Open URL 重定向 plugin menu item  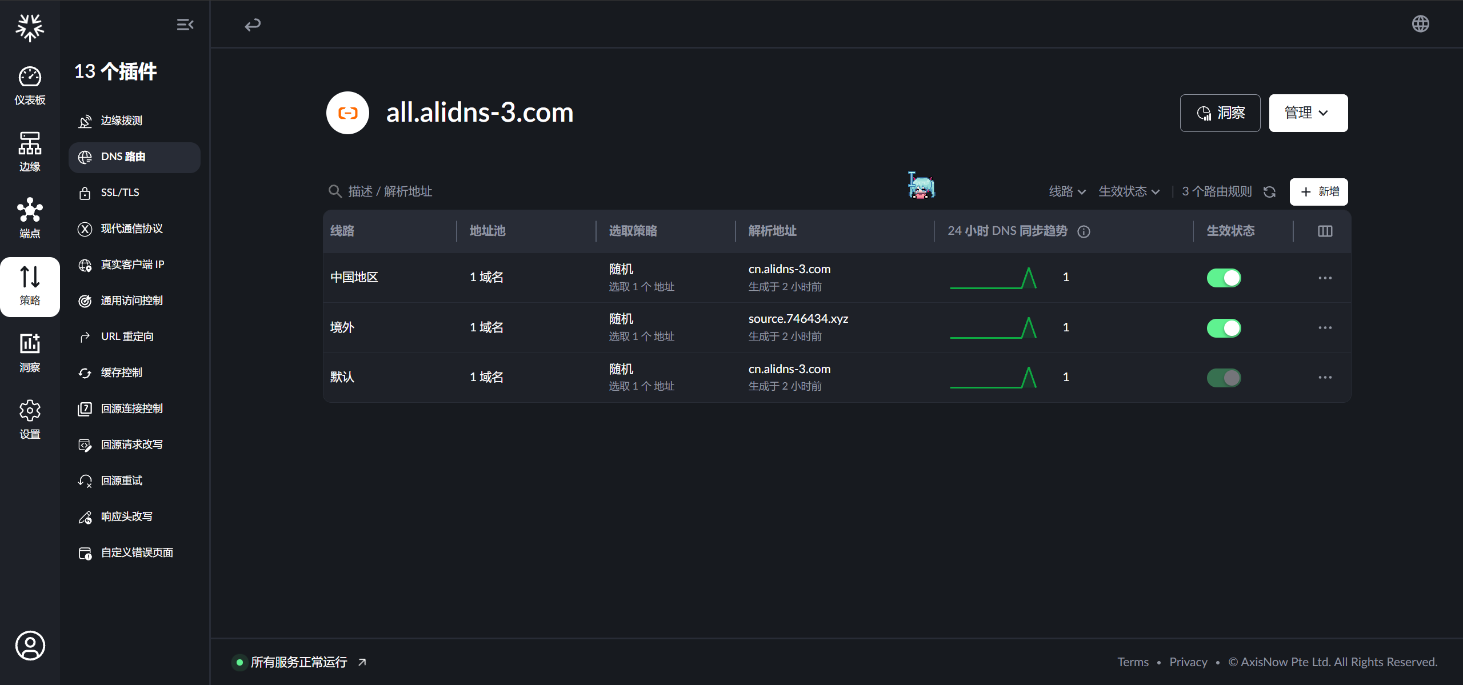[x=127, y=337]
